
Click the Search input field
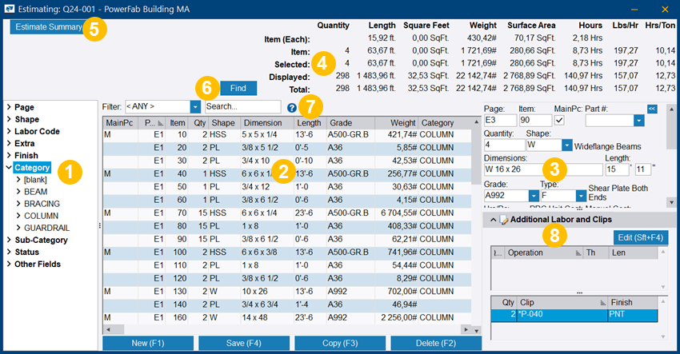tap(243, 106)
